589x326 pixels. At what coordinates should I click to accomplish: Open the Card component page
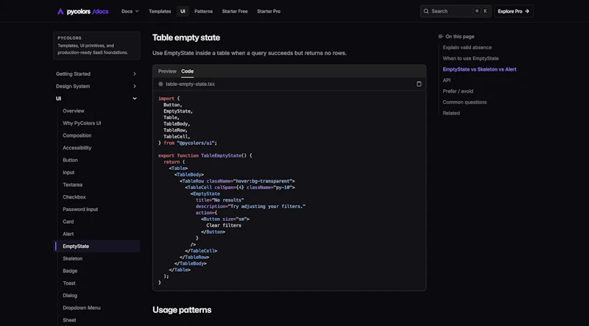point(68,222)
